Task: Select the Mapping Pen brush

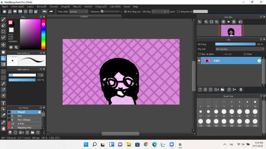Action: tap(24, 128)
